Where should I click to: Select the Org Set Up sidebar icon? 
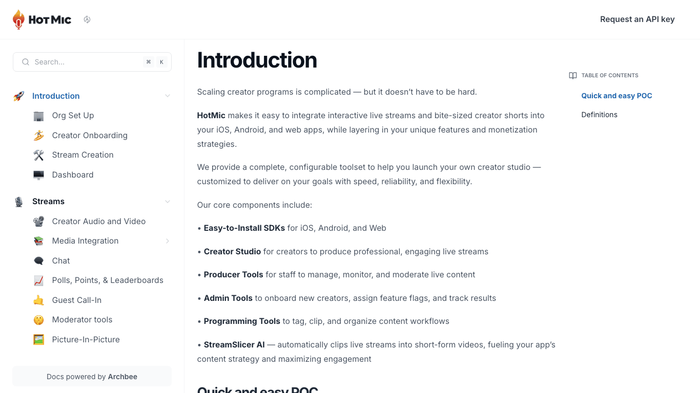tap(38, 116)
